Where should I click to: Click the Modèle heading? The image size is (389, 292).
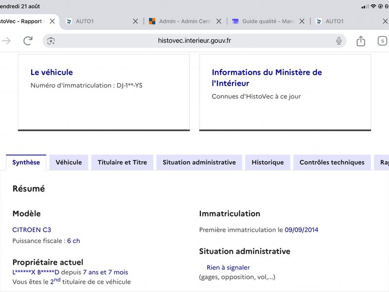click(27, 214)
